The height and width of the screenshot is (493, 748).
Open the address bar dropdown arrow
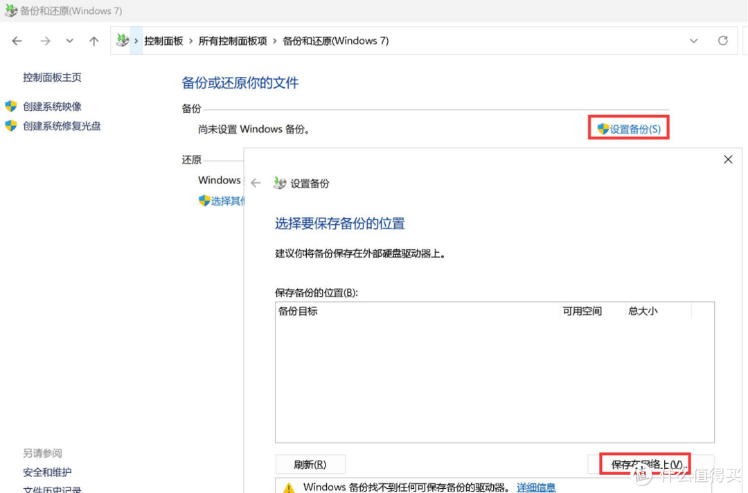click(x=694, y=41)
